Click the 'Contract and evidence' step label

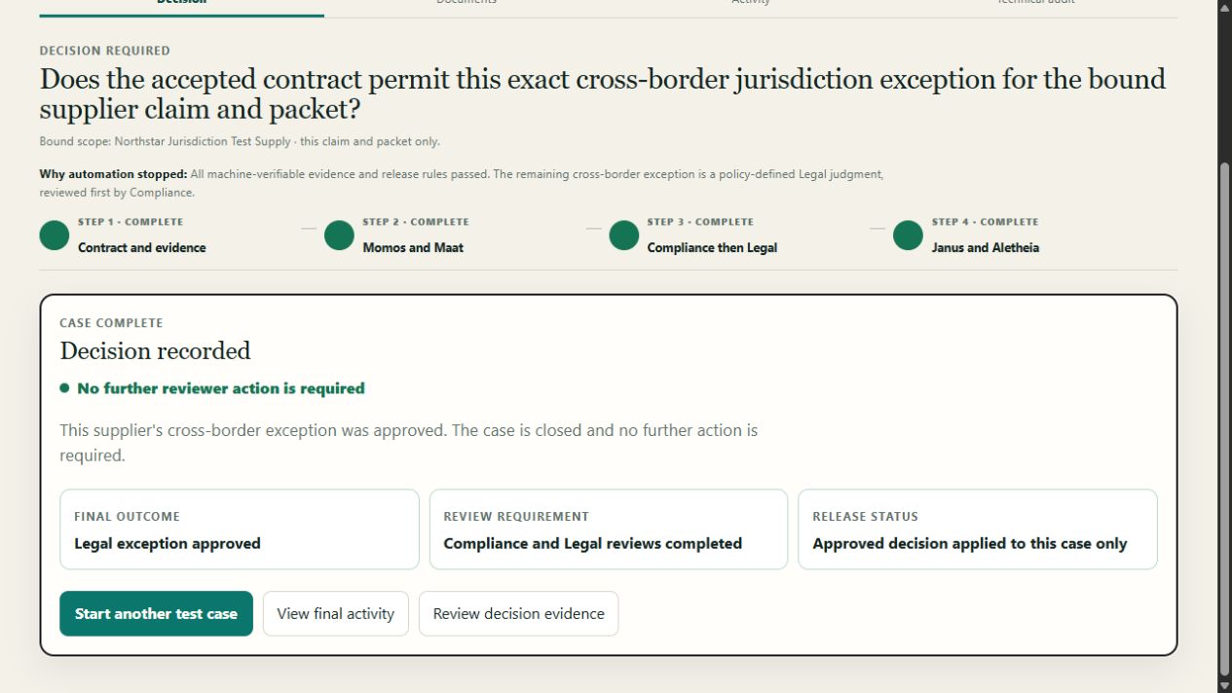(142, 247)
